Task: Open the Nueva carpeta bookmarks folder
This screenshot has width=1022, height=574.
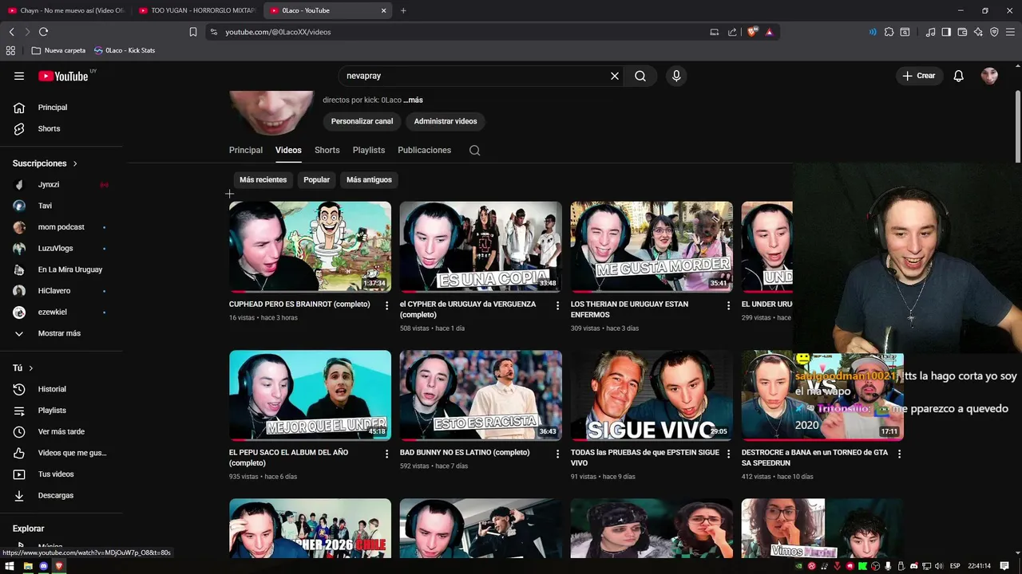Action: click(58, 50)
